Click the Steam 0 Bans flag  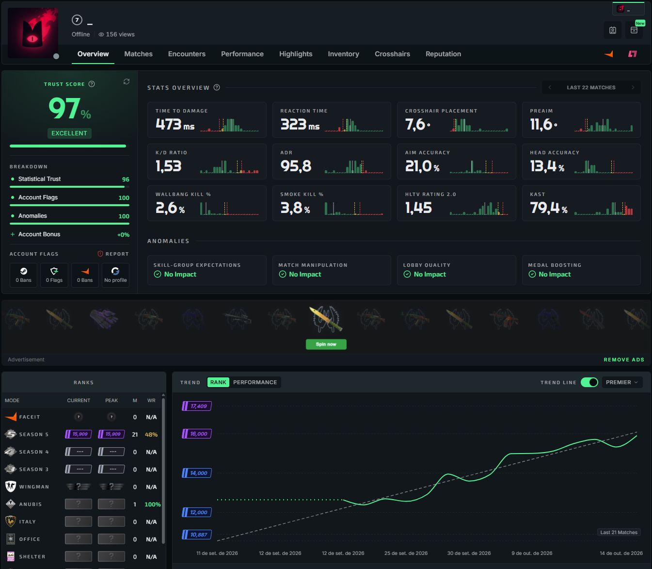point(23,275)
